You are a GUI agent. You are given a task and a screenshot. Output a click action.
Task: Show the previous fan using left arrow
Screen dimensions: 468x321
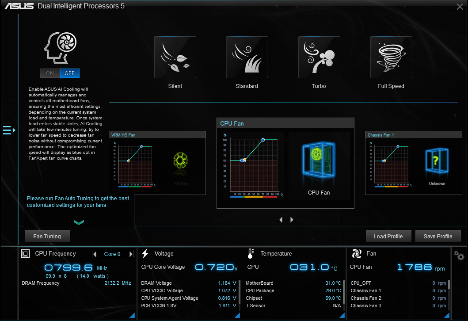(281, 220)
